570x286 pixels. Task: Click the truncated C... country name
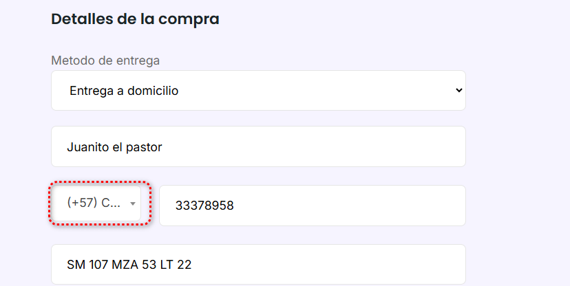pos(110,203)
